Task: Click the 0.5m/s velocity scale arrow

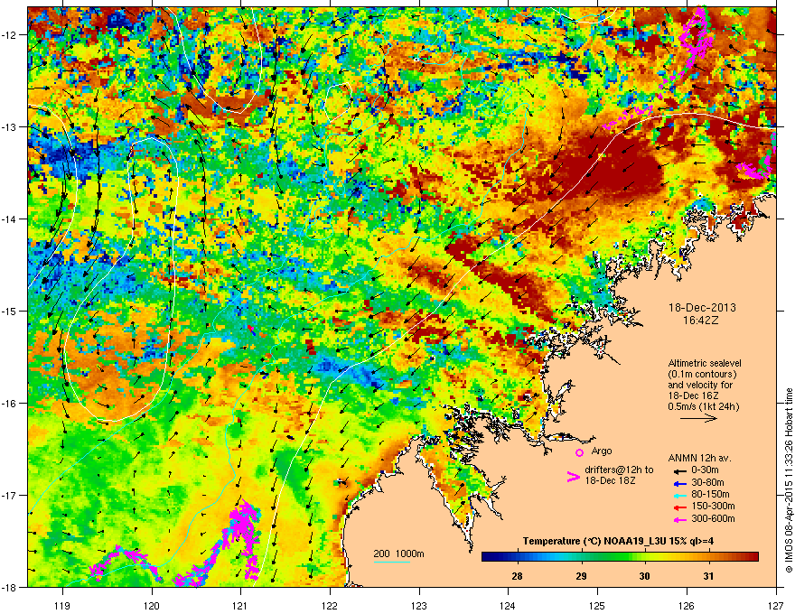Action: click(x=698, y=418)
